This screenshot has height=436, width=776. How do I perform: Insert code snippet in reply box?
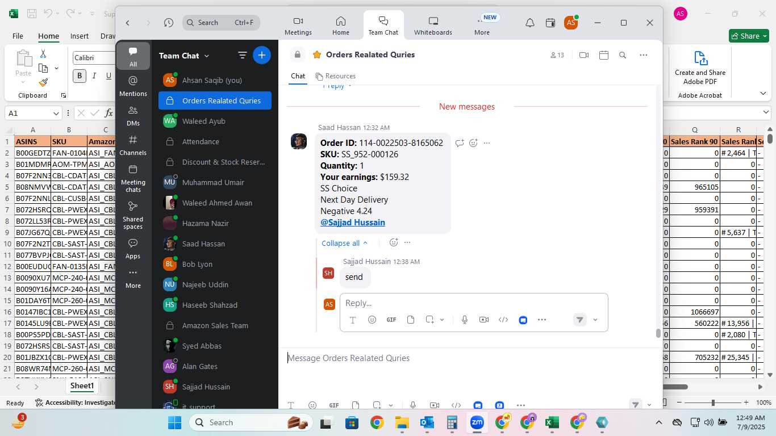coord(503,320)
